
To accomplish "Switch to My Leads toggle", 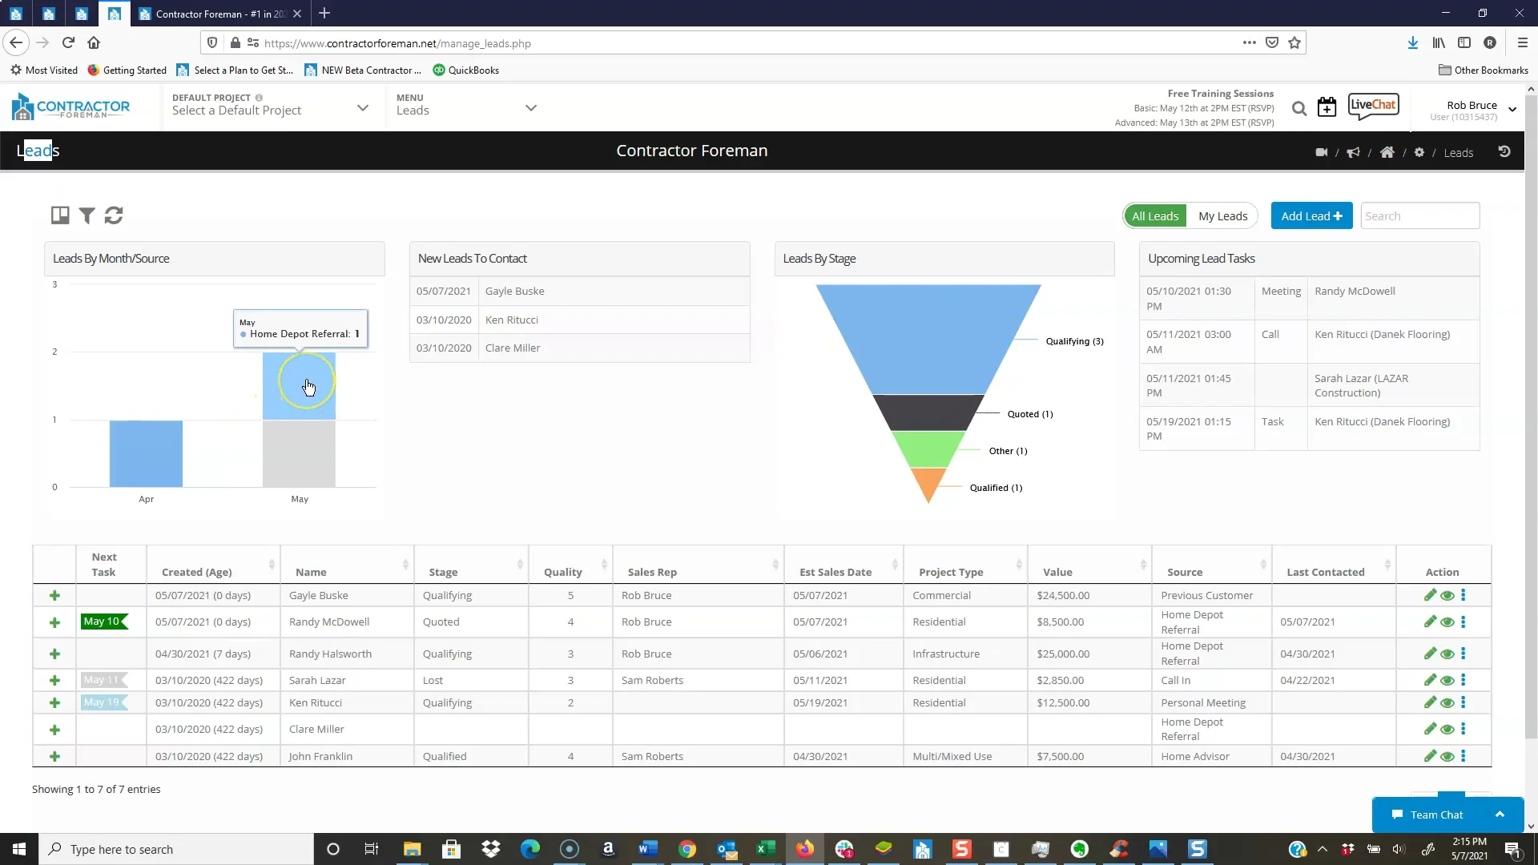I will tap(1222, 216).
